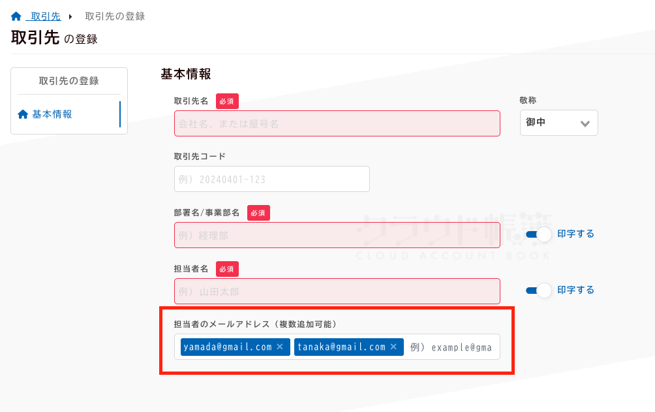Click the 担当者名 text field
The image size is (655, 412).
pos(337,291)
